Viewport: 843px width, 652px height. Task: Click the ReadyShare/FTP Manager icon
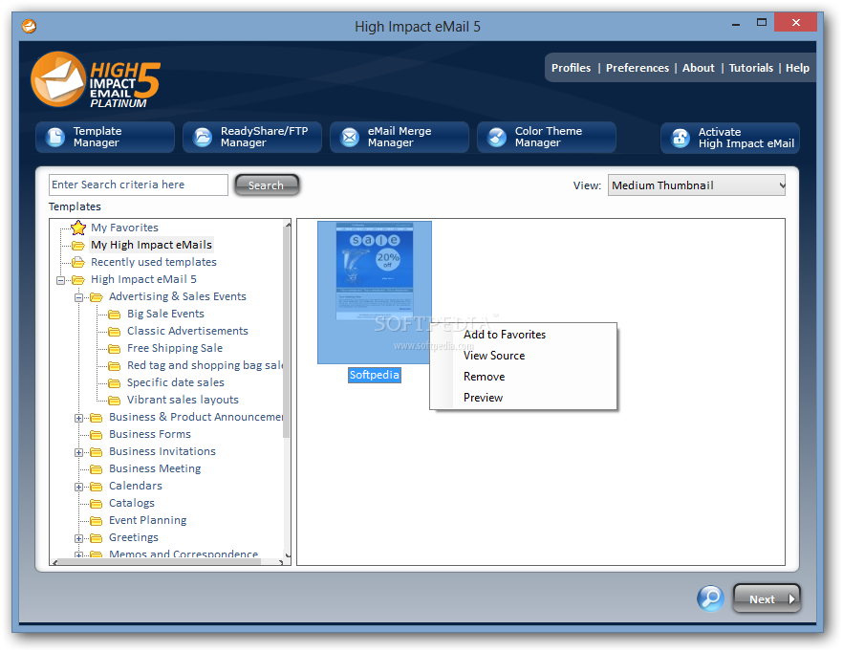tap(203, 137)
